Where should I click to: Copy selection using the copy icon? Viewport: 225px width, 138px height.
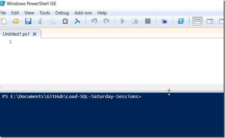pyautogui.click(x=53, y=21)
